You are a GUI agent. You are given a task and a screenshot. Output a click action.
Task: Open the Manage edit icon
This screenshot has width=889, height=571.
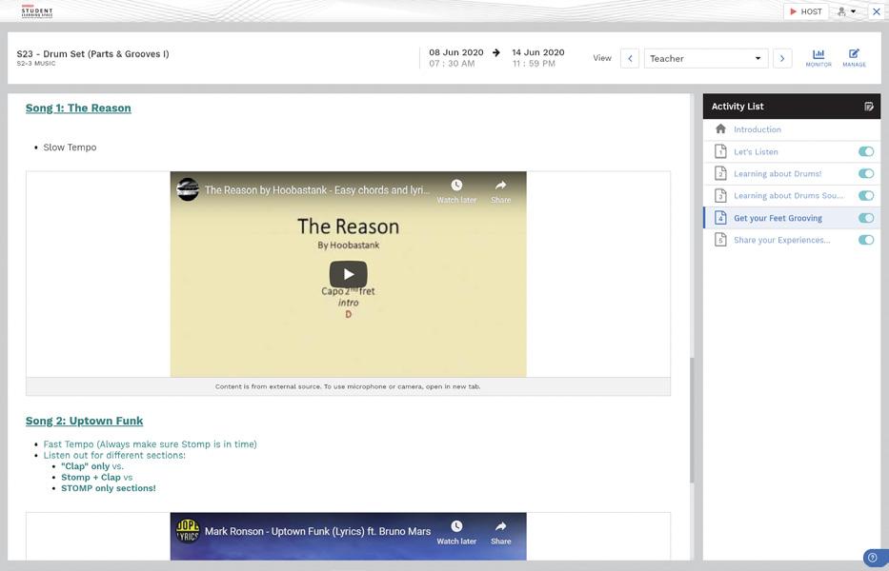[854, 58]
